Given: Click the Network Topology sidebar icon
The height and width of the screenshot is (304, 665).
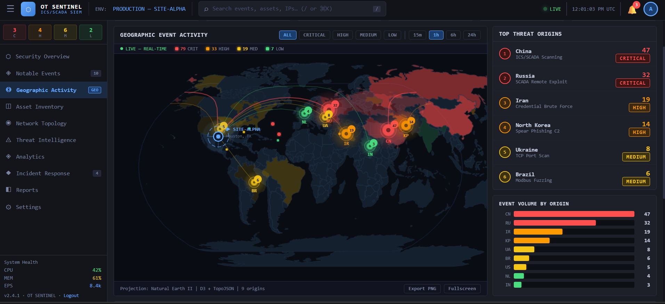Looking at the screenshot, I should tap(8, 123).
